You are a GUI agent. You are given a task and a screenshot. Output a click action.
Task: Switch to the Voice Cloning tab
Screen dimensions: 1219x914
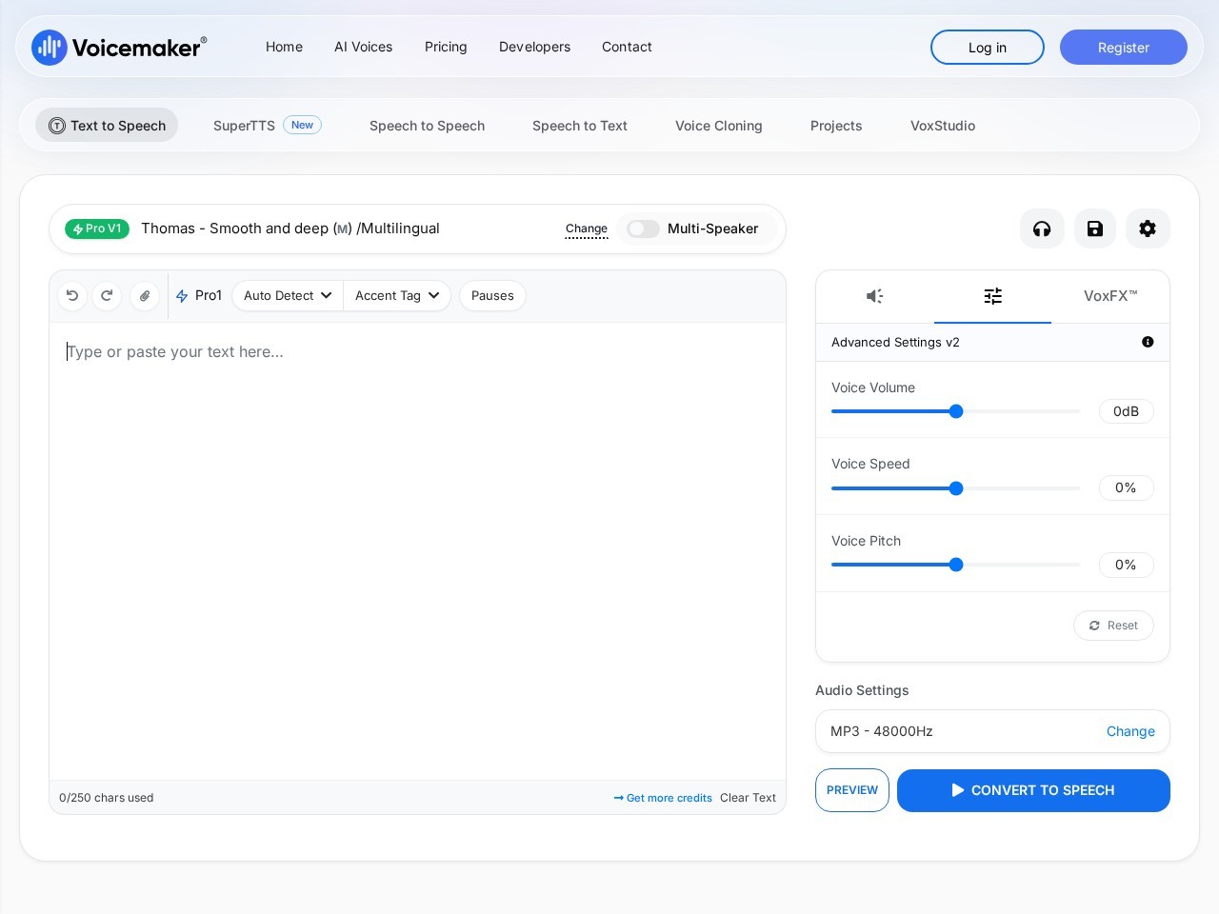pos(719,126)
